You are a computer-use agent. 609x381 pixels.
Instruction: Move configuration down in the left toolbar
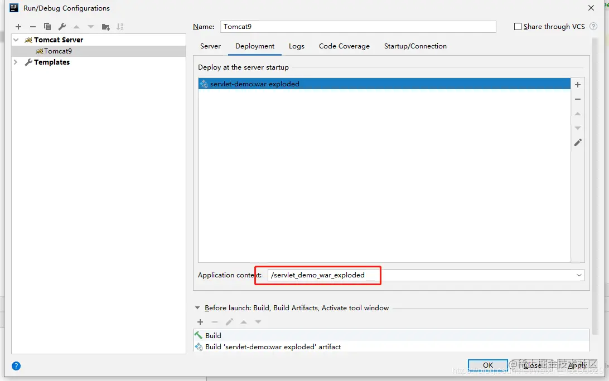(x=91, y=27)
